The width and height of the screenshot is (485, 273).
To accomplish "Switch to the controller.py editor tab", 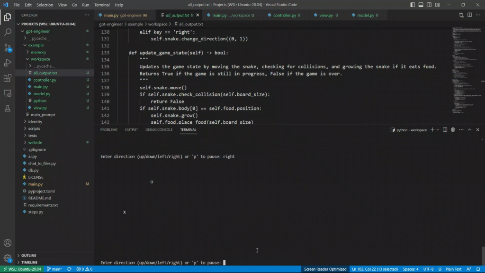I will click(284, 15).
